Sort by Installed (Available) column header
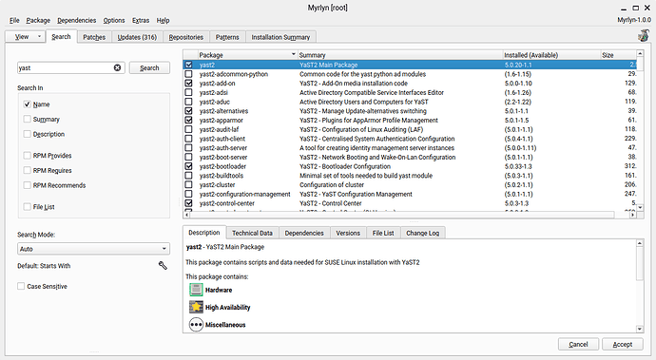Image resolution: width=656 pixels, height=360 pixels. click(551, 55)
